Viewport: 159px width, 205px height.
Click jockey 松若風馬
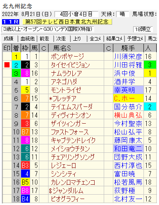pos(128,182)
